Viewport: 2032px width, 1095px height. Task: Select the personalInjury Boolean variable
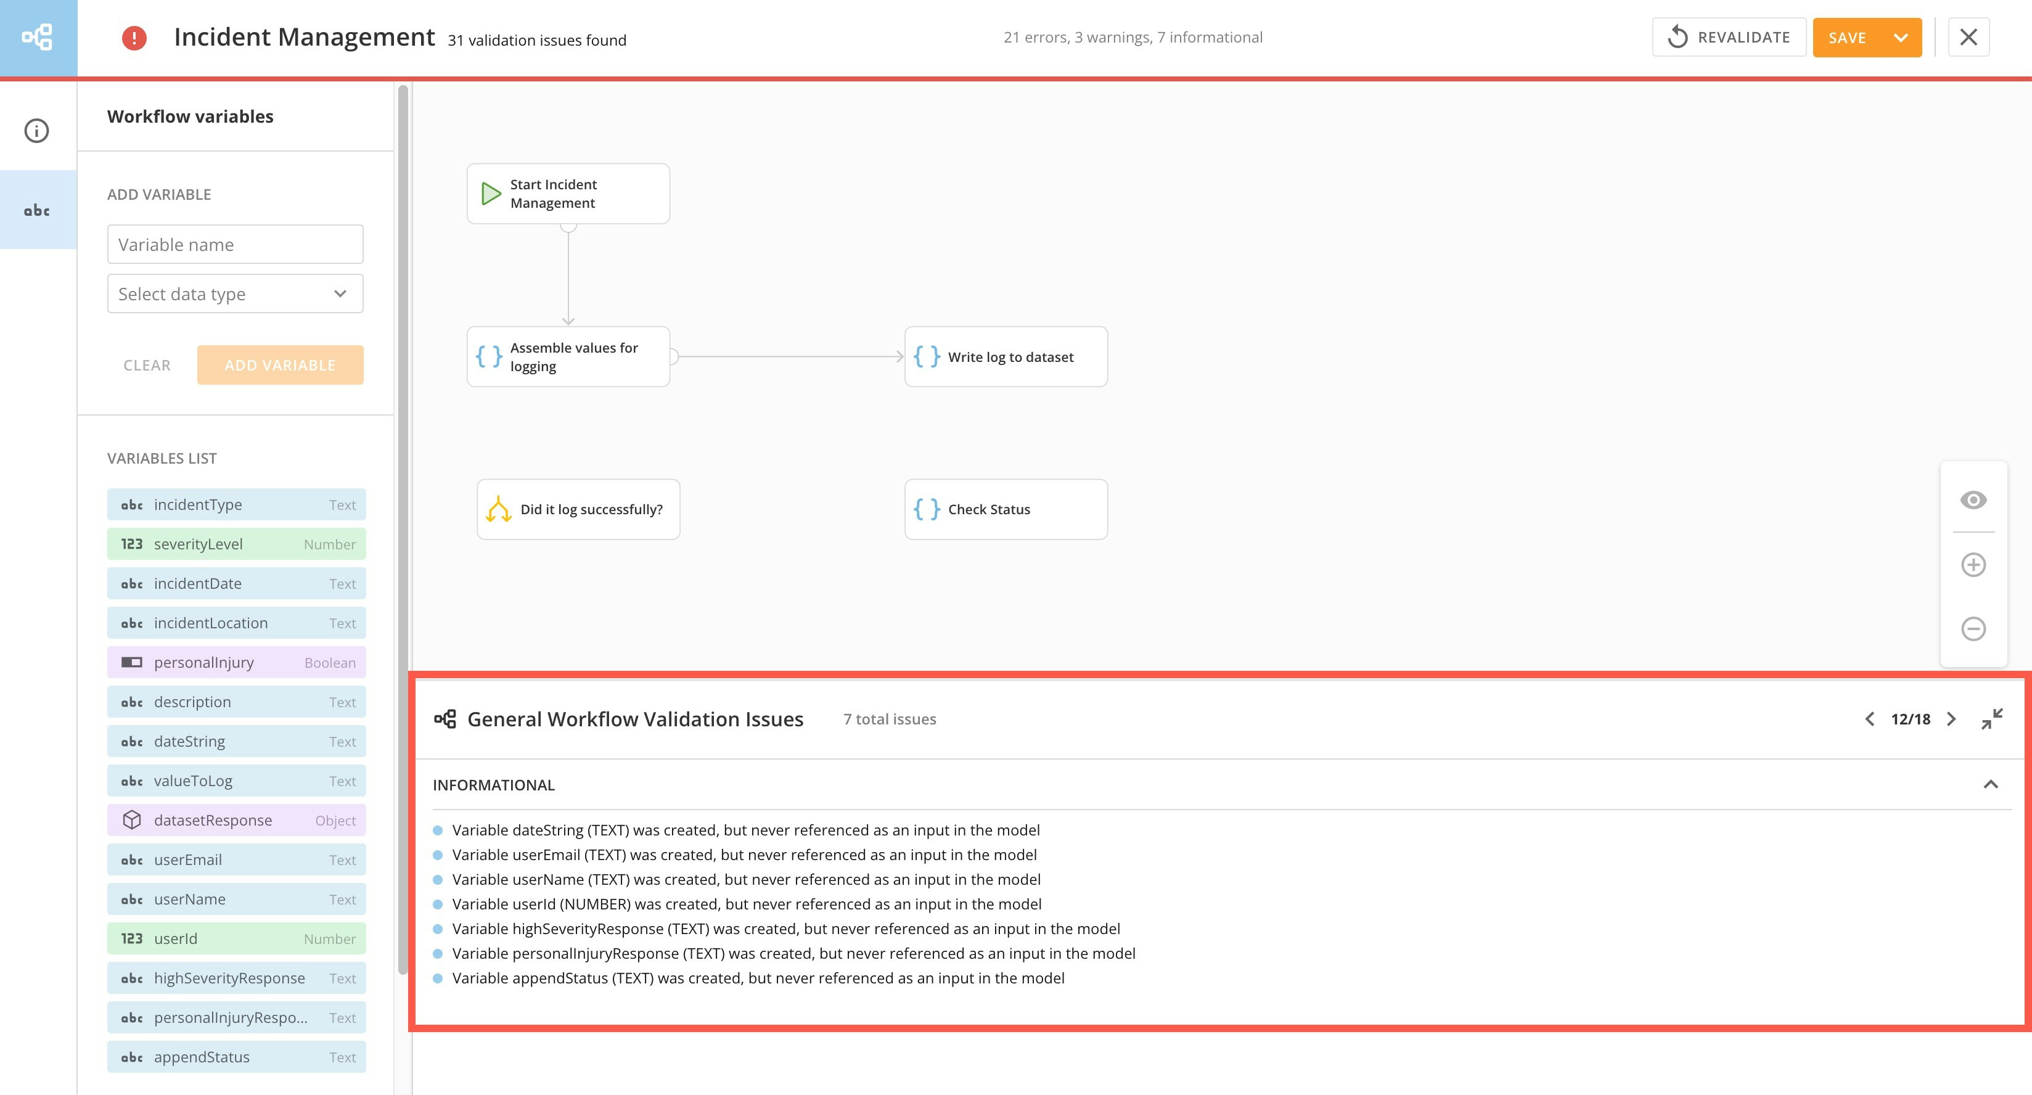pyautogui.click(x=237, y=663)
